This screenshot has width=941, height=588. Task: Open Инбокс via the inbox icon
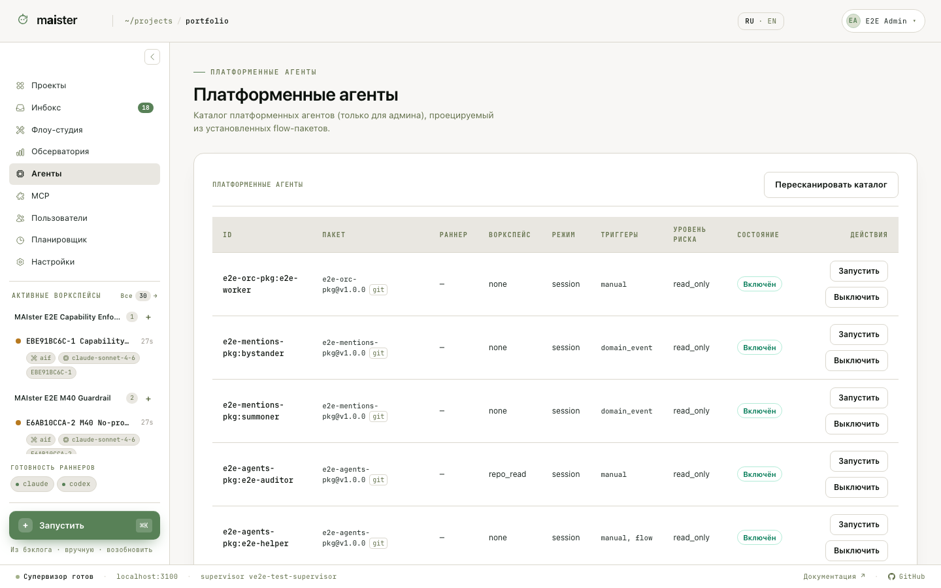[x=20, y=108]
